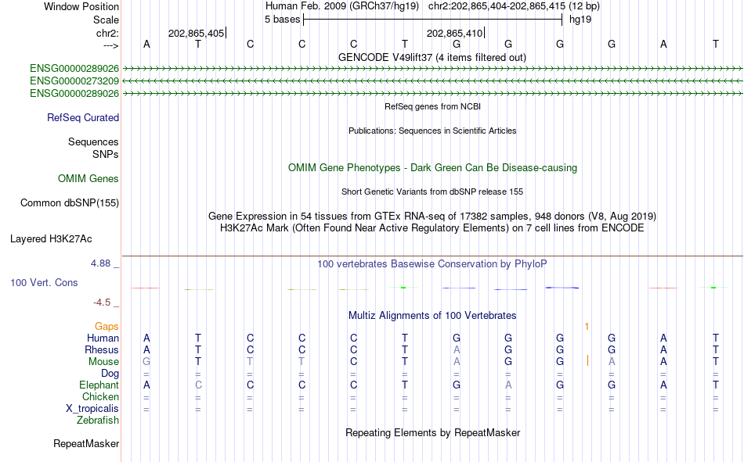This screenshot has height=462, width=744.
Task: Click the OMIM Genes track label
Action: (88, 179)
